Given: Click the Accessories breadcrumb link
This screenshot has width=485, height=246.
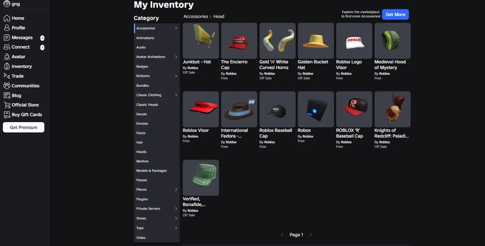Looking at the screenshot, I should (x=196, y=17).
